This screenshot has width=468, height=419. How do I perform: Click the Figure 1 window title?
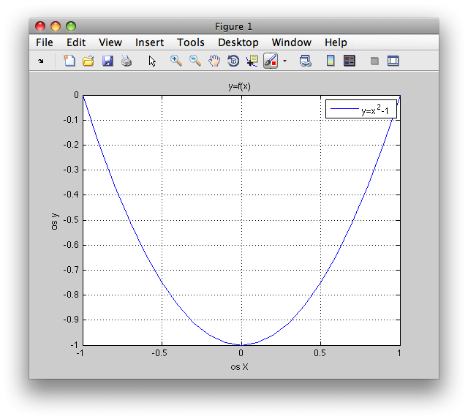[x=234, y=26]
